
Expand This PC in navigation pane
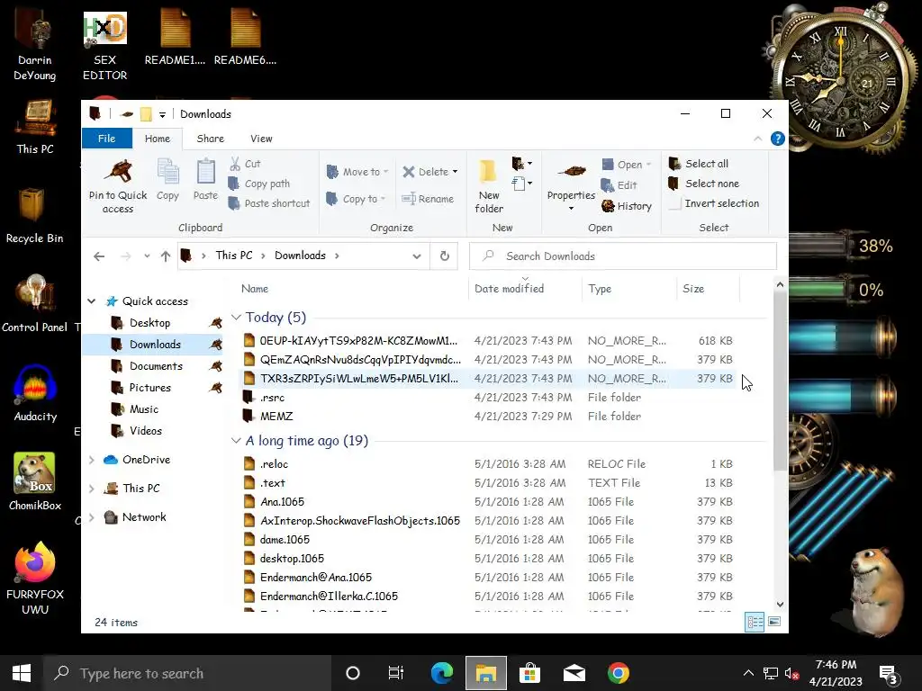point(92,489)
